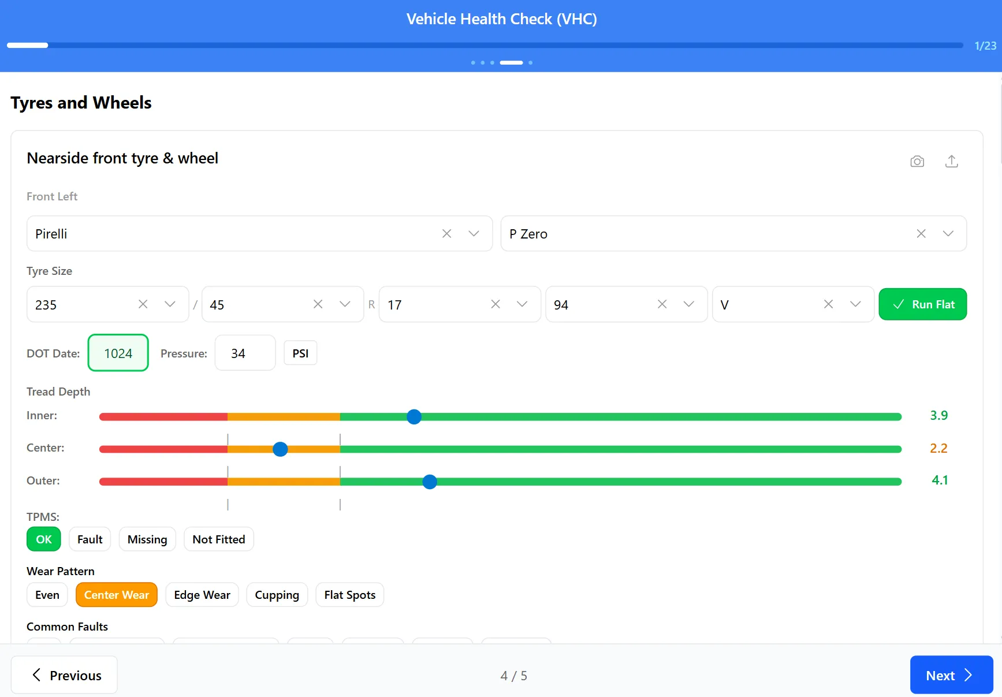Click the camera icon to take photo
The width and height of the screenshot is (1002, 697).
pos(917,162)
